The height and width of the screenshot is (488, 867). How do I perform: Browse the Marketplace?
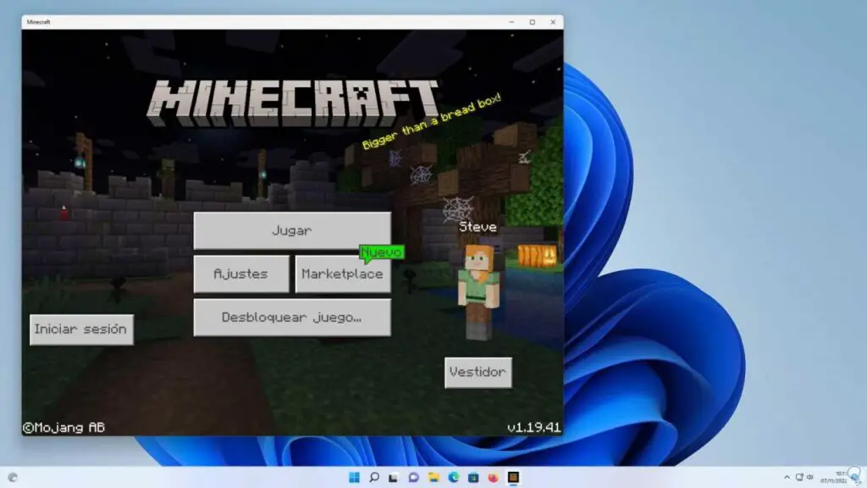(342, 274)
